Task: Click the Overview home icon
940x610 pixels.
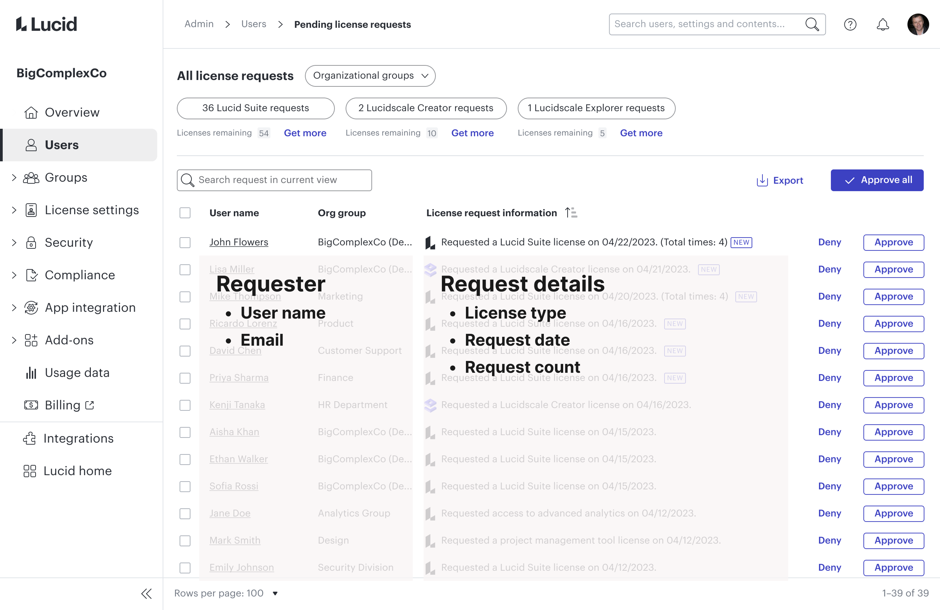Action: coord(31,113)
